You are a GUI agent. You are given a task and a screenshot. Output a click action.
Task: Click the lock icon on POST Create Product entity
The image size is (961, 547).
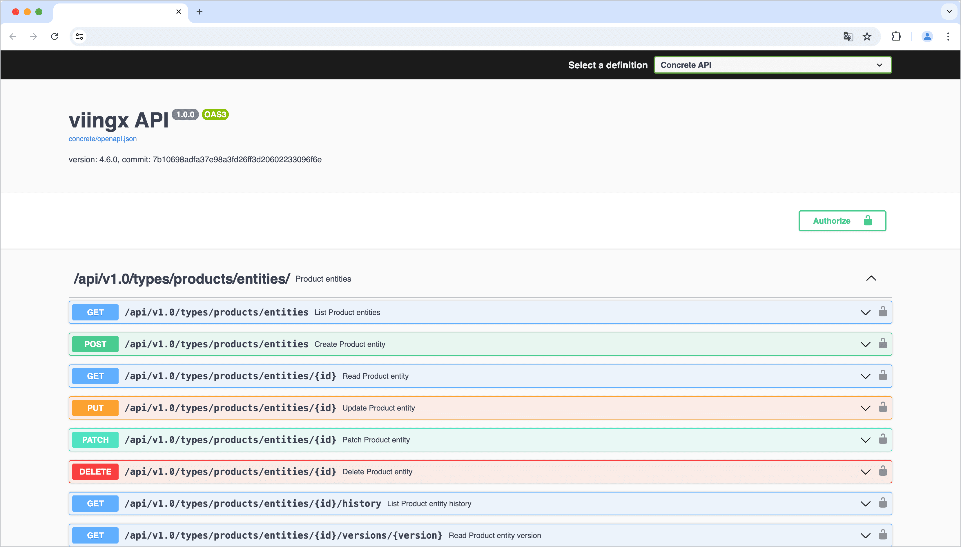point(882,343)
